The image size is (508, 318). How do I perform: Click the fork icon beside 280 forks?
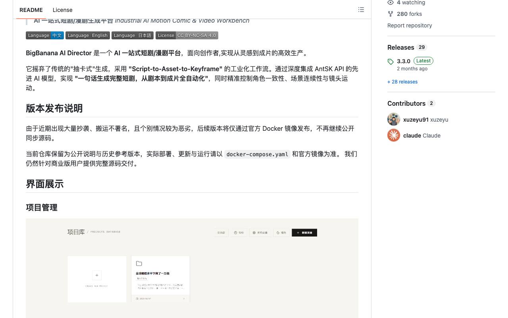[391, 14]
